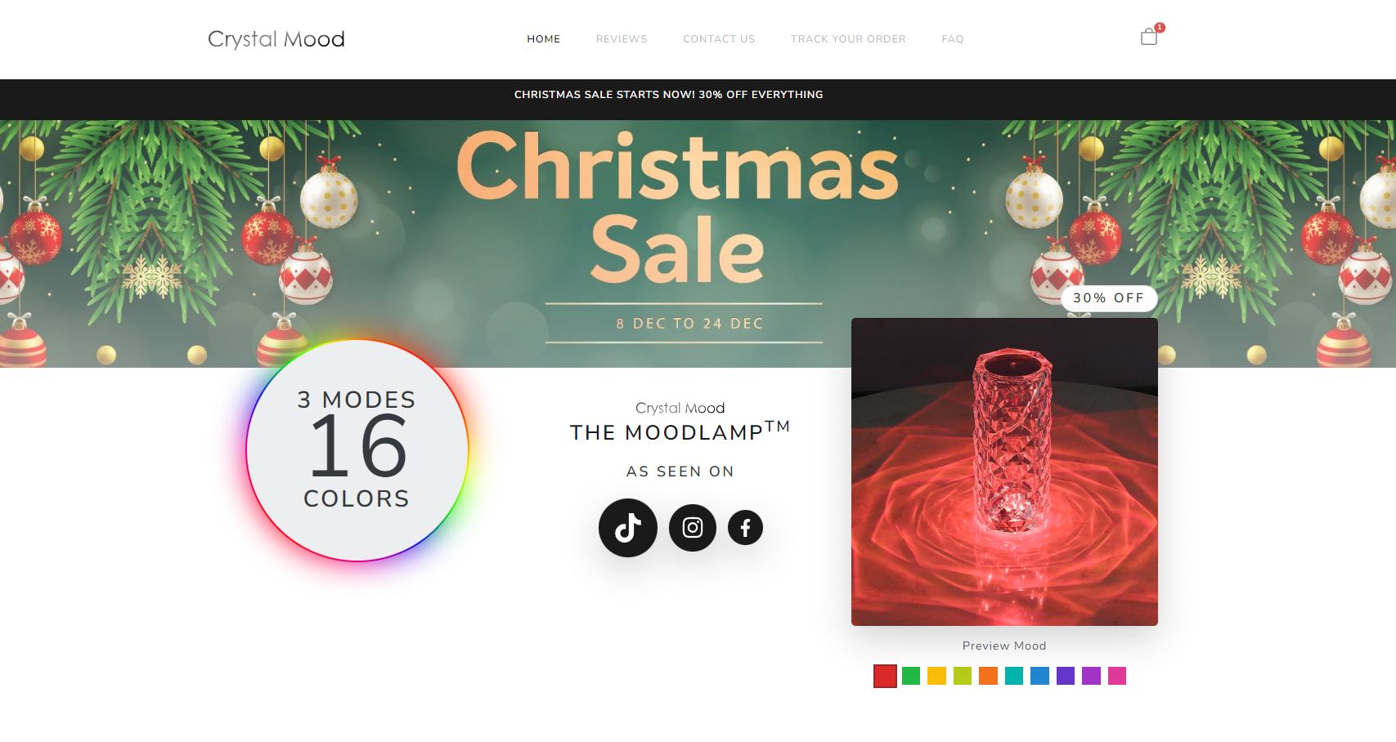Select the teal mood color swatch
Viewport: 1396px width, 742px height.
coord(1014,676)
